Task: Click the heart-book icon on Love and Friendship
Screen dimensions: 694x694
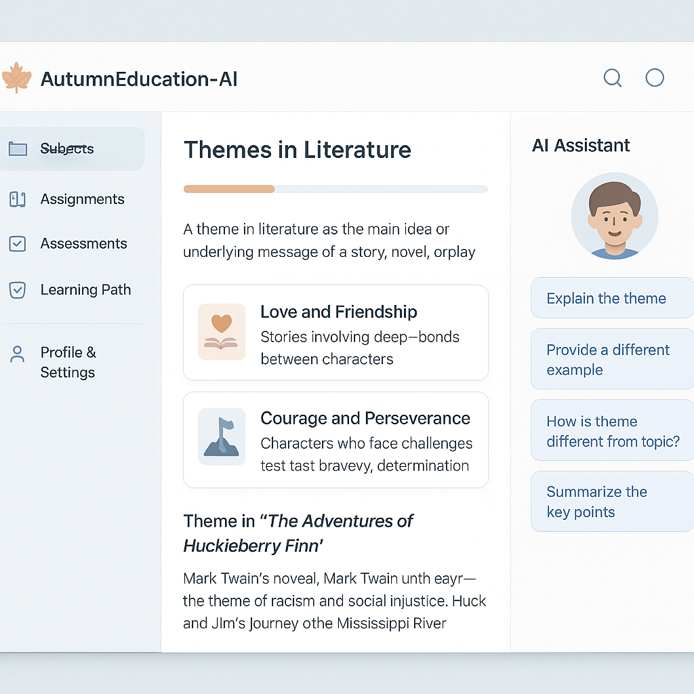Action: tap(222, 331)
